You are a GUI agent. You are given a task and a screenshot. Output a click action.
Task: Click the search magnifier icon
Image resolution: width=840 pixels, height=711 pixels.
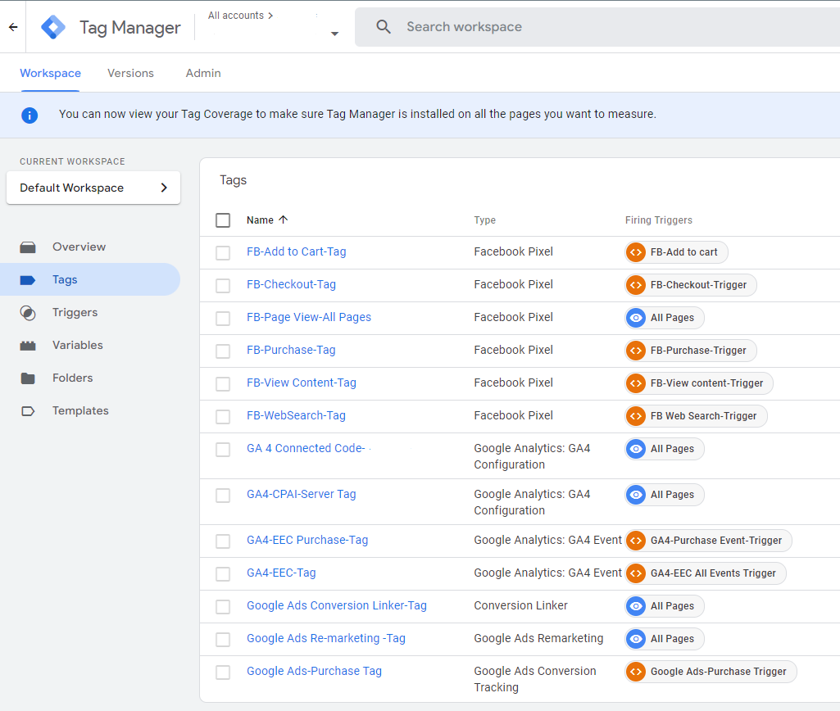(383, 27)
